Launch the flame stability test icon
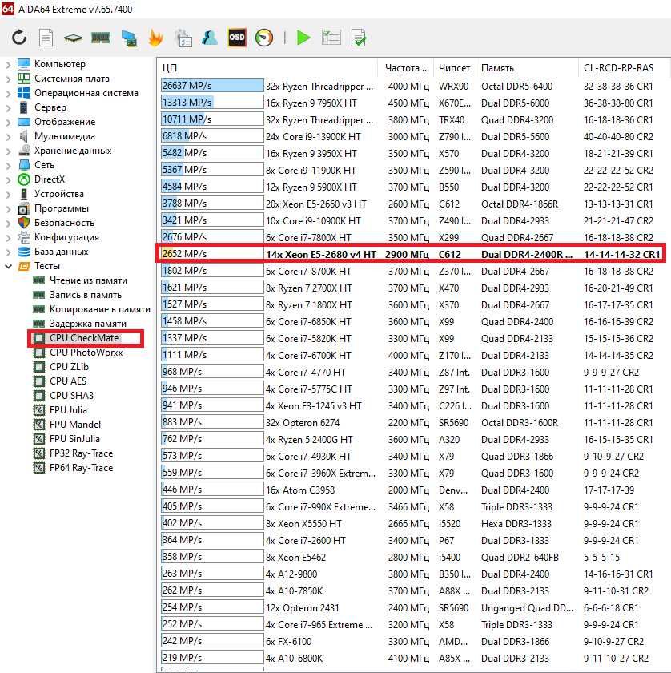 155,38
